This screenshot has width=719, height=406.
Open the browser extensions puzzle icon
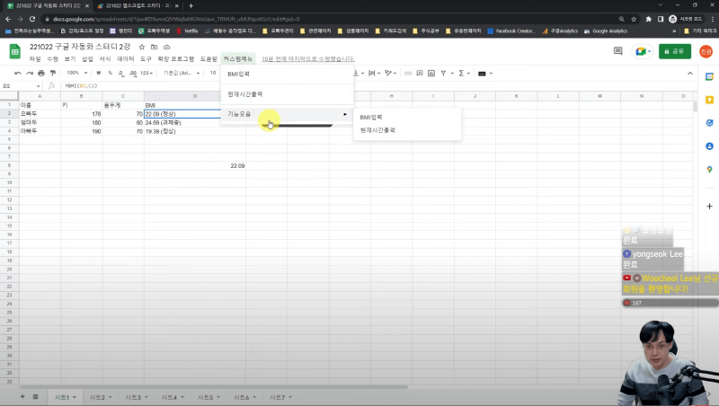[648, 19]
